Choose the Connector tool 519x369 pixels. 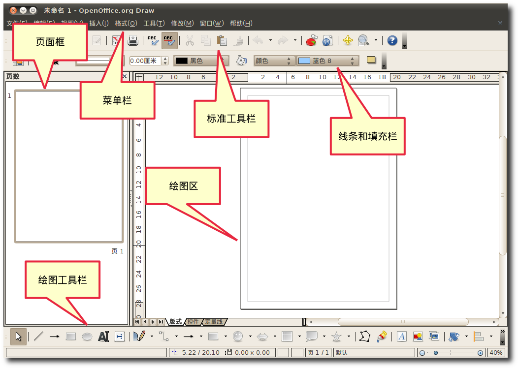(x=164, y=337)
